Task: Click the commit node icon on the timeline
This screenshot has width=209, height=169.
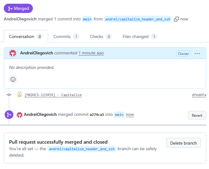Action: point(9,95)
